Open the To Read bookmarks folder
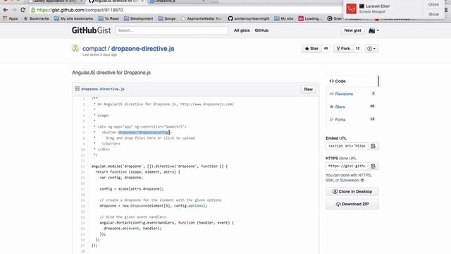The height and width of the screenshot is (254, 451). [109, 18]
